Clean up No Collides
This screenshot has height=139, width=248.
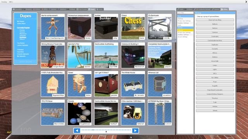(x=215, y=78)
